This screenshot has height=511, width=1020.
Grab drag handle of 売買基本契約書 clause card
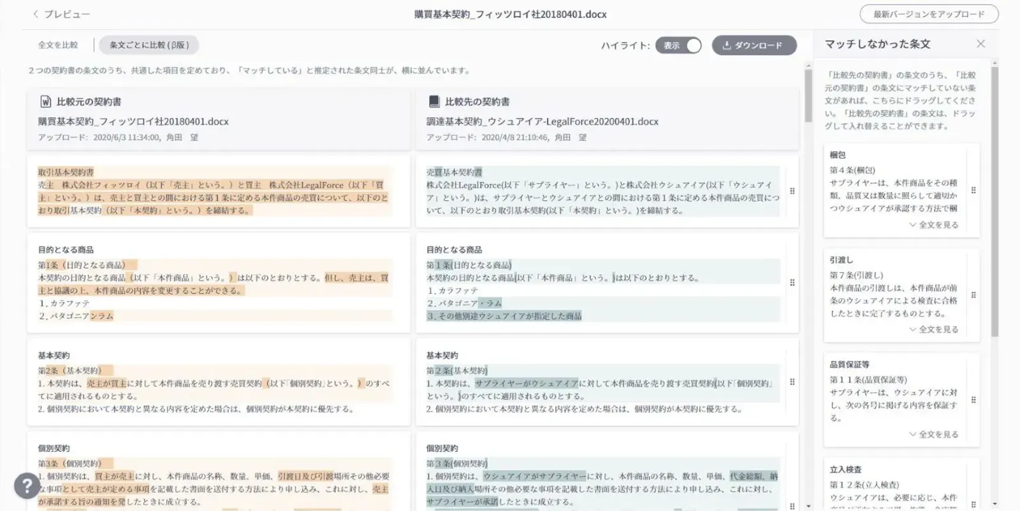pyautogui.click(x=792, y=191)
